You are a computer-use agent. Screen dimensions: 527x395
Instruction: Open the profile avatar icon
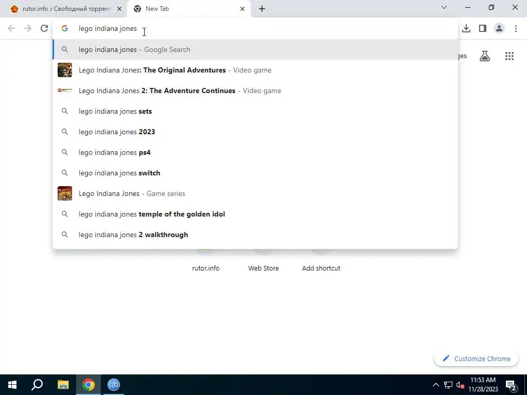[x=499, y=29]
